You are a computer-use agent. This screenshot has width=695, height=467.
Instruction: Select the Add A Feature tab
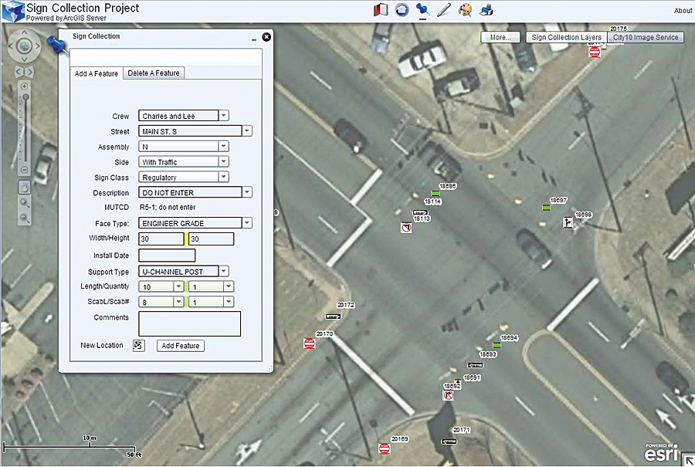[96, 73]
